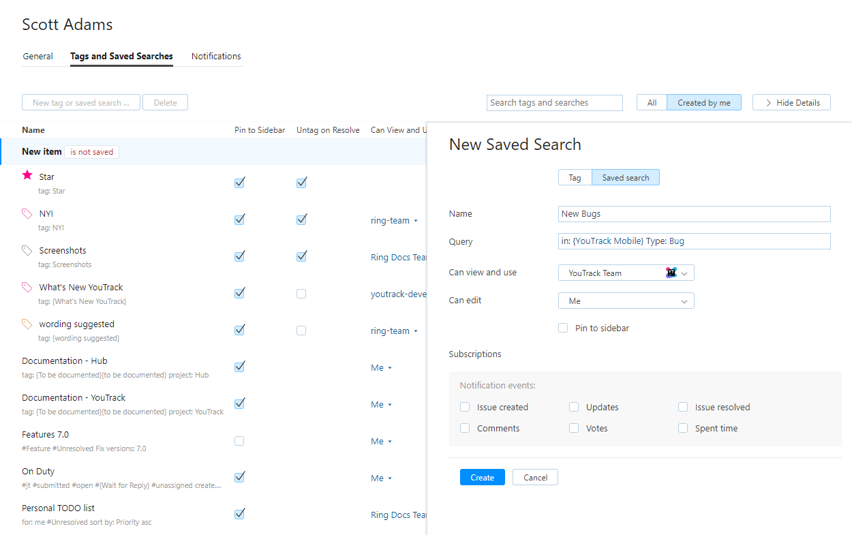Select the Tag toggle option
The height and width of the screenshot is (535, 852).
575,177
